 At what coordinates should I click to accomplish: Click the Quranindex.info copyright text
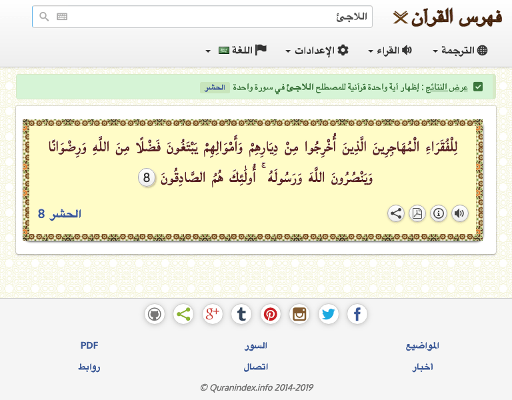(x=257, y=387)
